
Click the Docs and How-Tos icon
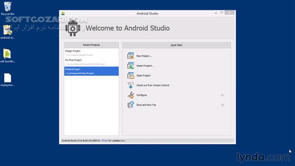coord(131,105)
